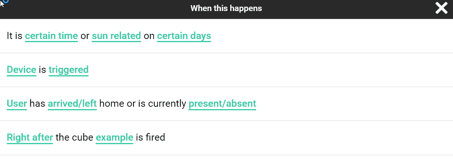Open the 'example' cube link
Image resolution: width=453 pixels, height=167 pixels.
click(x=114, y=137)
